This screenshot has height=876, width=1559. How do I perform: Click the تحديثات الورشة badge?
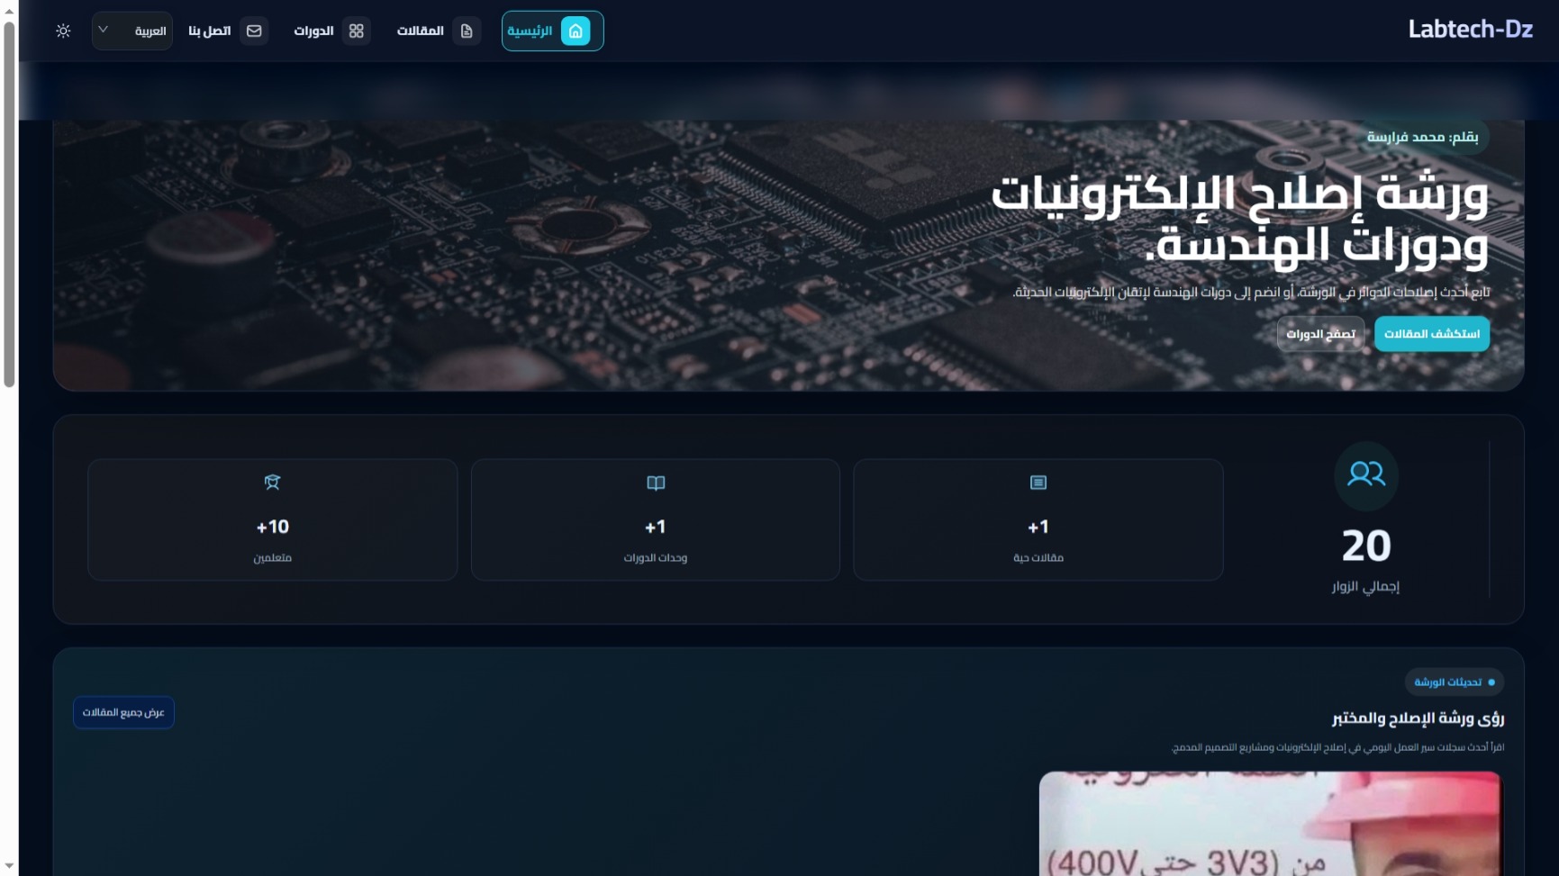click(x=1454, y=682)
